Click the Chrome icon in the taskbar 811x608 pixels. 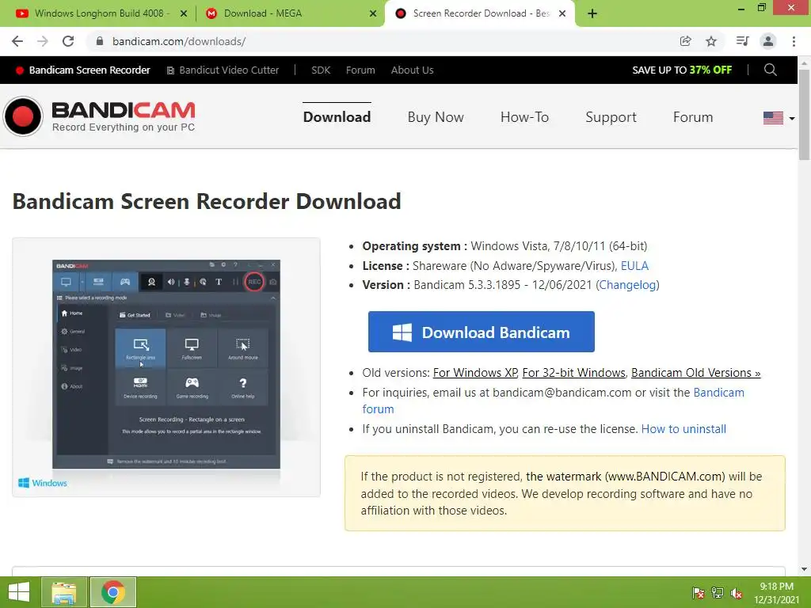point(113,592)
